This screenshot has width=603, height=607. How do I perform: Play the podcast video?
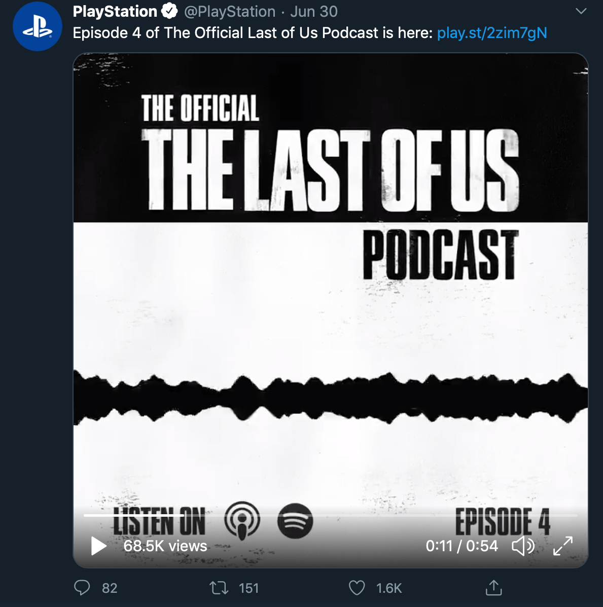point(98,546)
